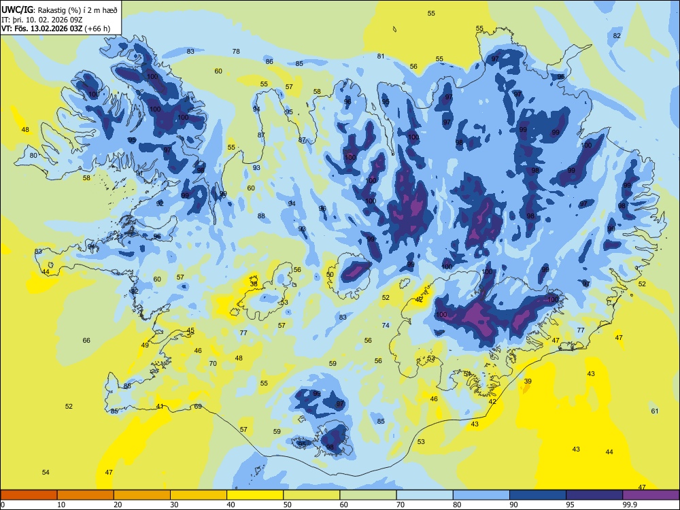Click the navy 95–99.9 legend swatch
Screen dimensions: 680x510
[x=594, y=495]
